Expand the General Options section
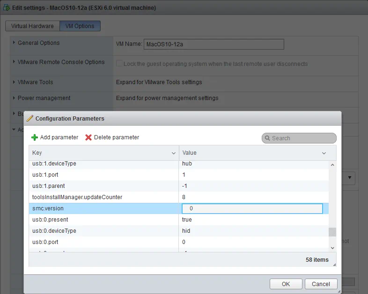This screenshot has width=368, height=294. click(14, 43)
